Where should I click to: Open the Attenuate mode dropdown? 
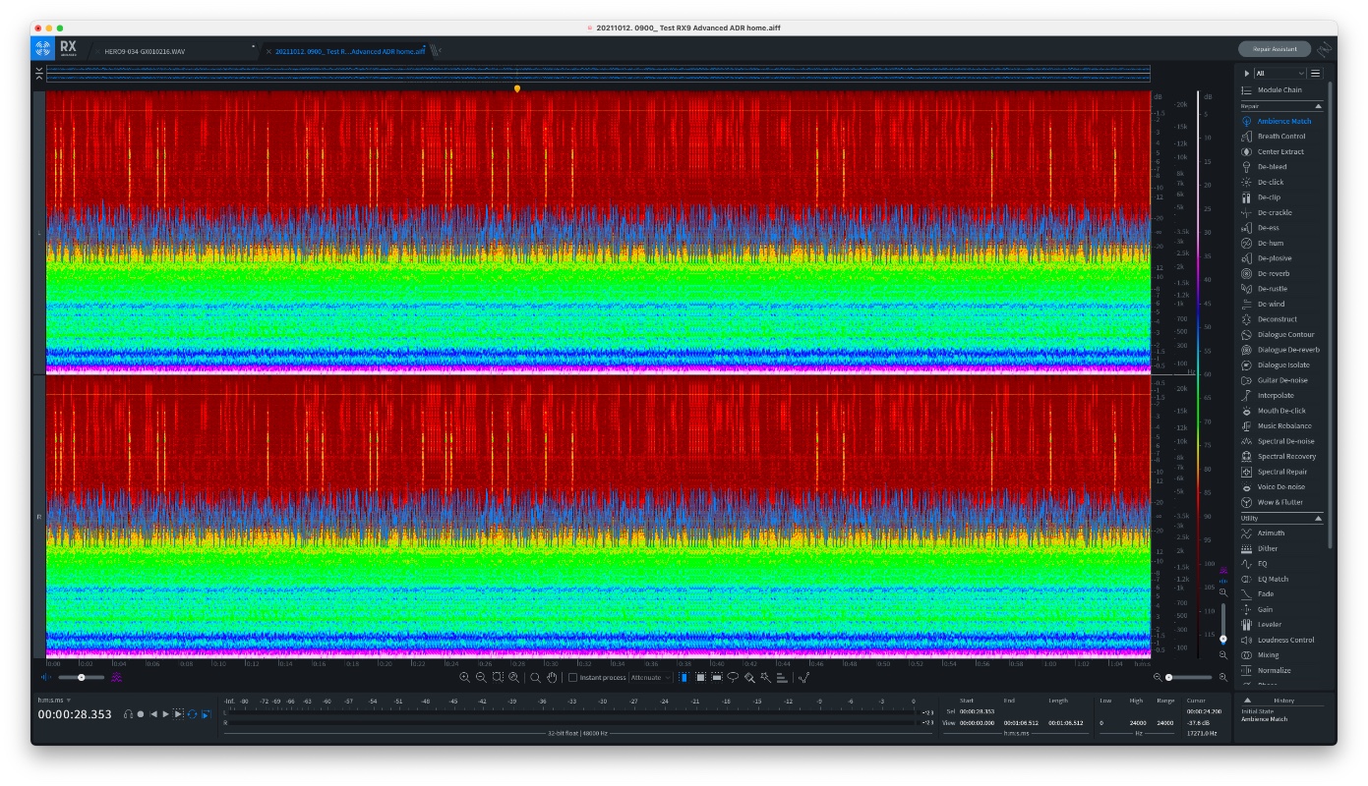pyautogui.click(x=650, y=677)
